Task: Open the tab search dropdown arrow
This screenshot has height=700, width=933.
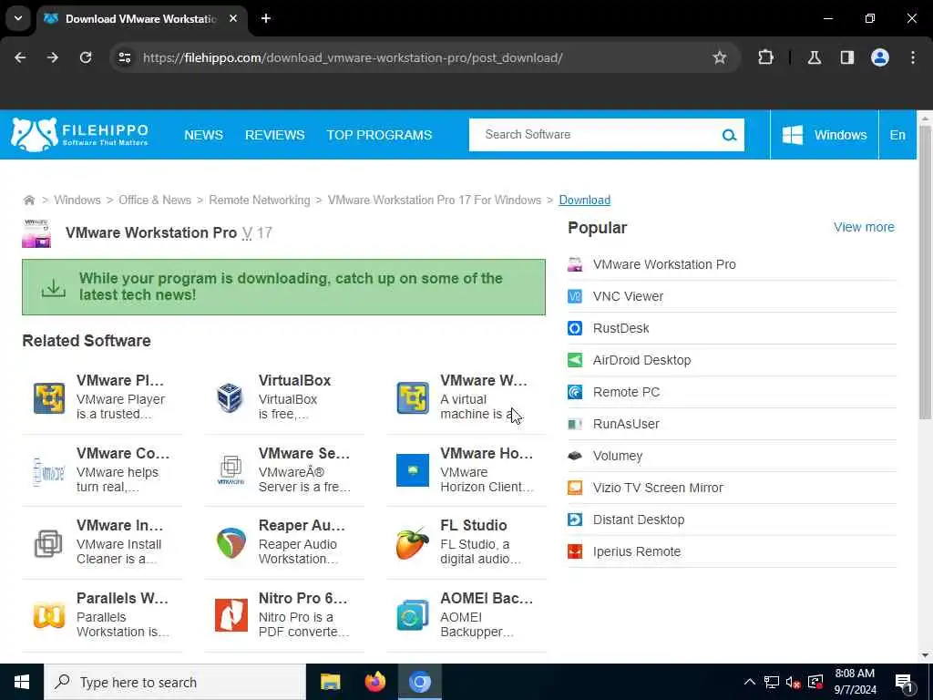Action: click(18, 18)
